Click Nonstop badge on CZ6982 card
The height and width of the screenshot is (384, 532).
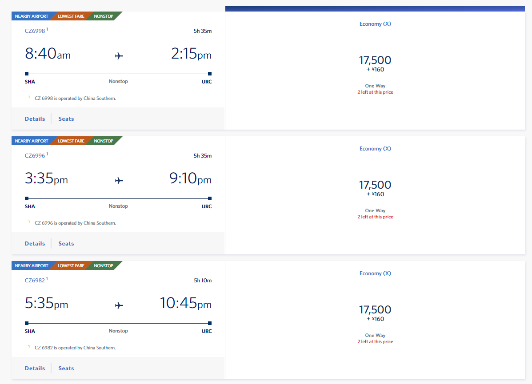[104, 265]
